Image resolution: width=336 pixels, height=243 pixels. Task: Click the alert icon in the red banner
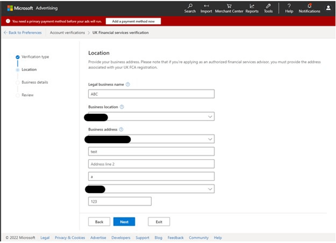(x=8, y=21)
